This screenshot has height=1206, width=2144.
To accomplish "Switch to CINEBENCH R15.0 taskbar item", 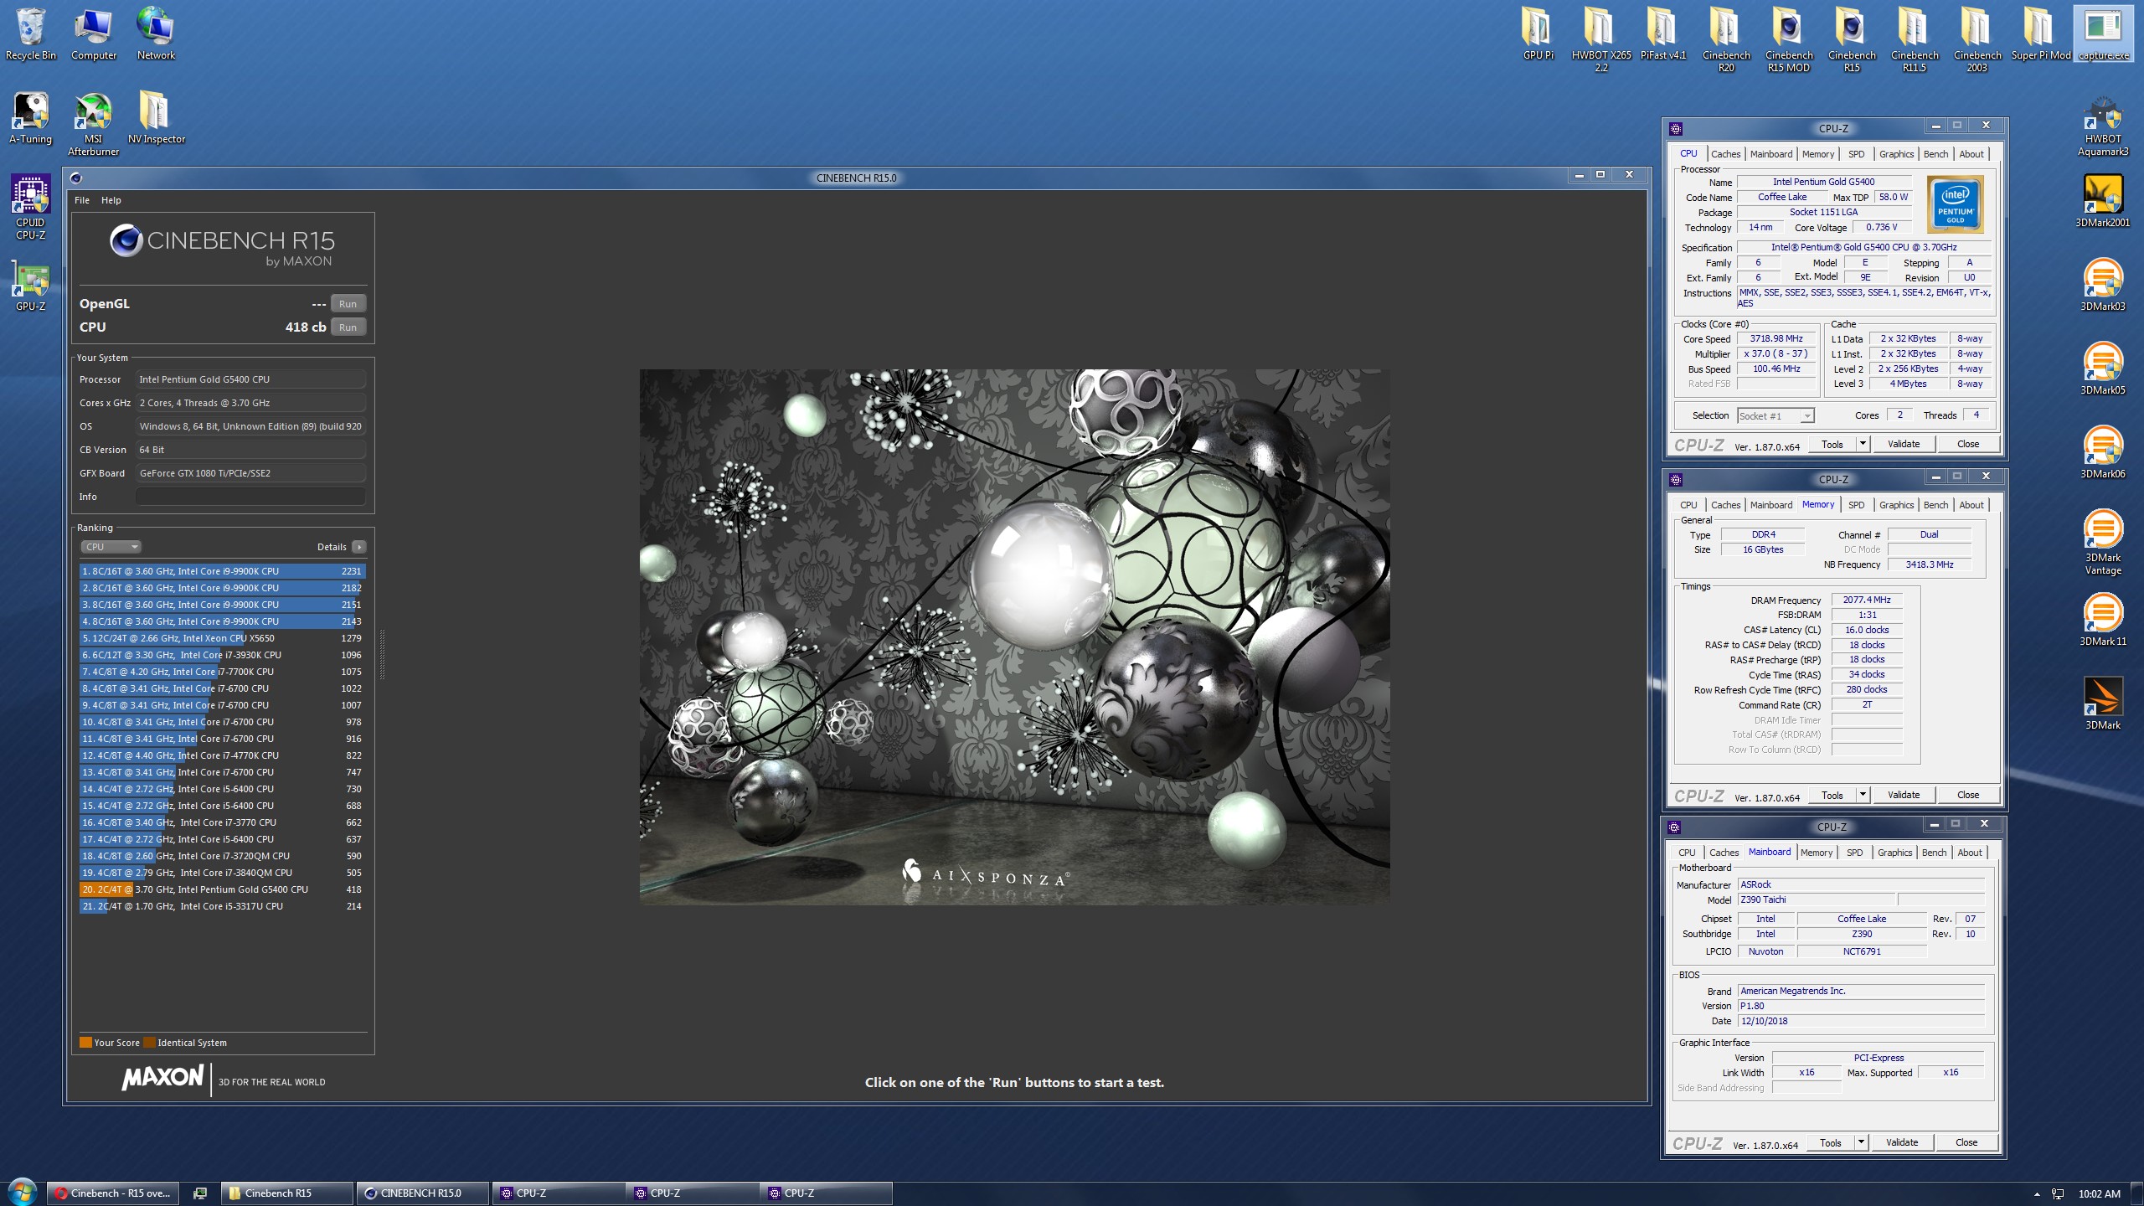I will tap(423, 1193).
